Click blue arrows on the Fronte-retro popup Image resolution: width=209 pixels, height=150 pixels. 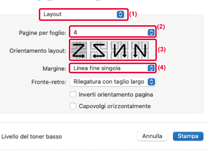click(x=151, y=82)
